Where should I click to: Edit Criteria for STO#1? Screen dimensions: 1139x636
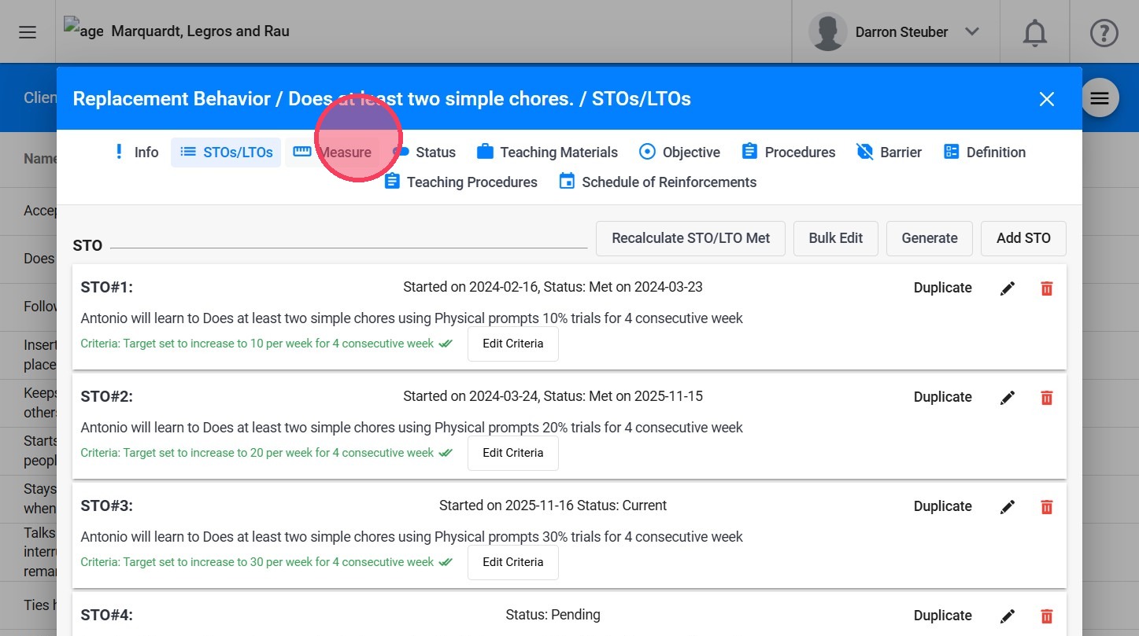pyautogui.click(x=513, y=344)
